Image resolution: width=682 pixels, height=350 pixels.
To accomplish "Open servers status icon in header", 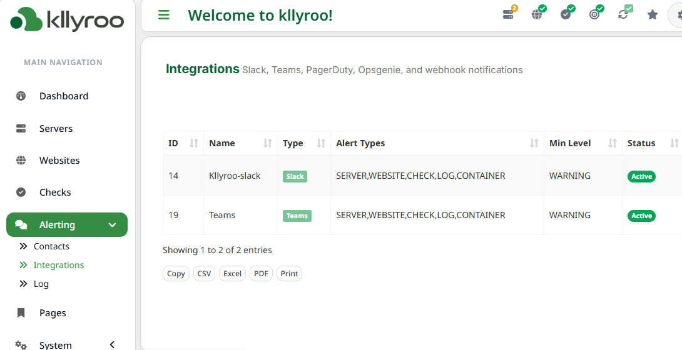I will [509, 14].
